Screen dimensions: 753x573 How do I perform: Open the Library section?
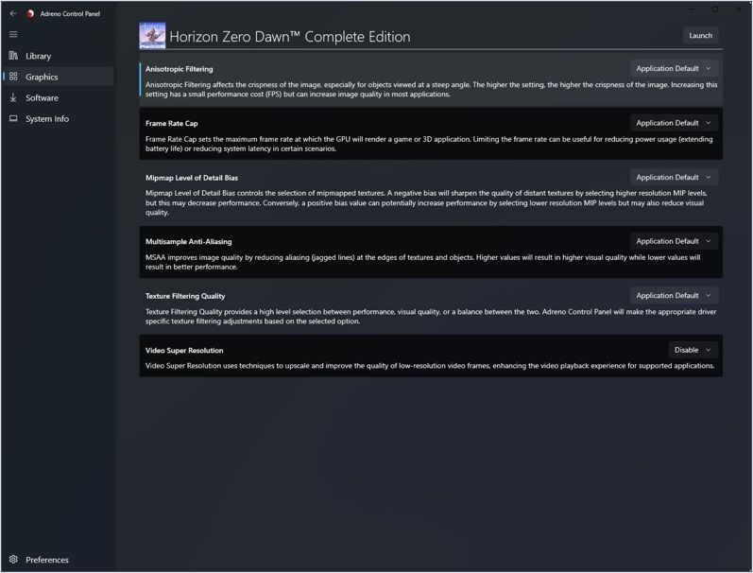click(x=58, y=56)
